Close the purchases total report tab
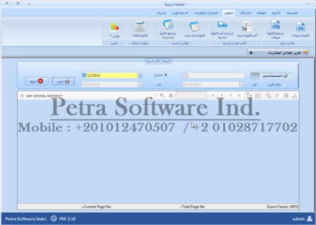 pos(251,53)
